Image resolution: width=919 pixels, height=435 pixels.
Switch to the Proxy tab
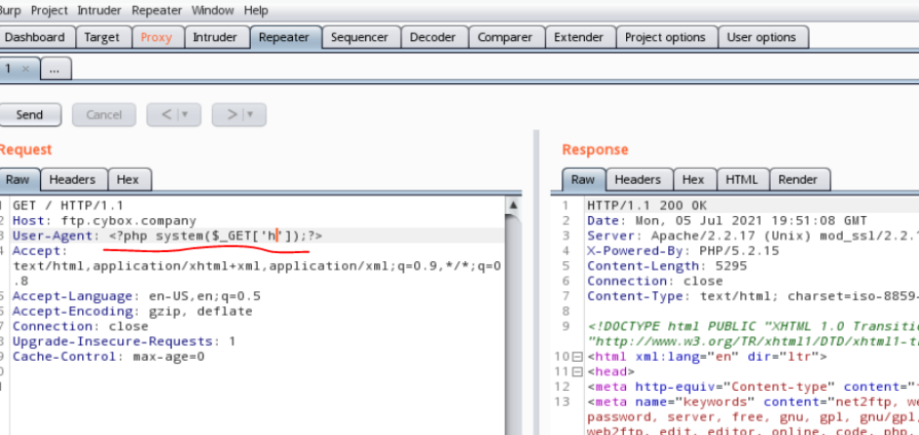[156, 37]
